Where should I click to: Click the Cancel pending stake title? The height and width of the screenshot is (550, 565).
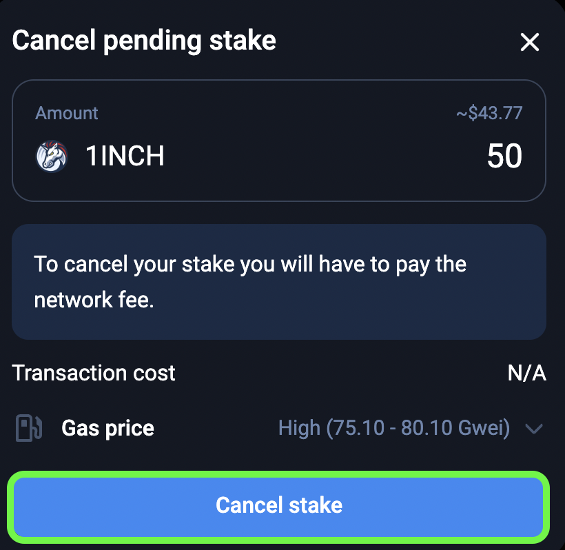tap(144, 41)
